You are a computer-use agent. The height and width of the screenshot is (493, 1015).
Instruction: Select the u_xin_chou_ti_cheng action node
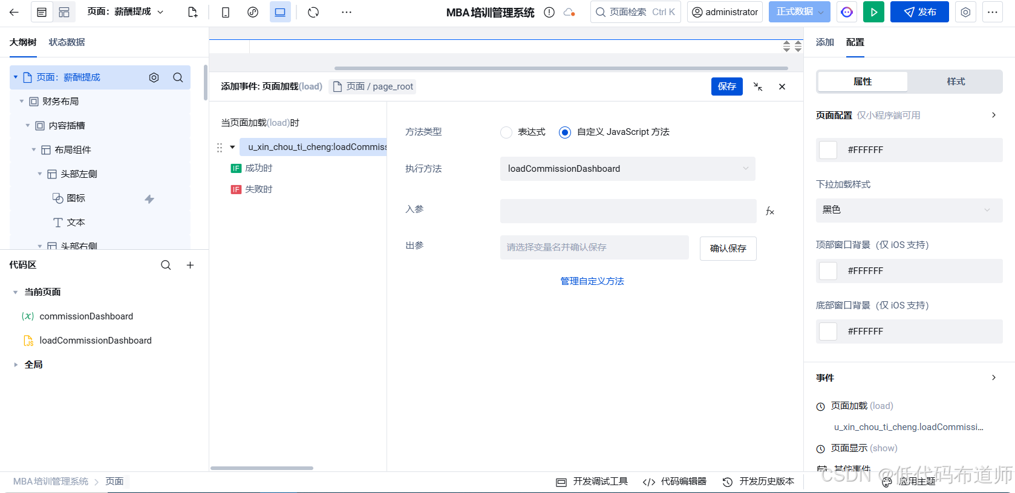click(x=313, y=147)
